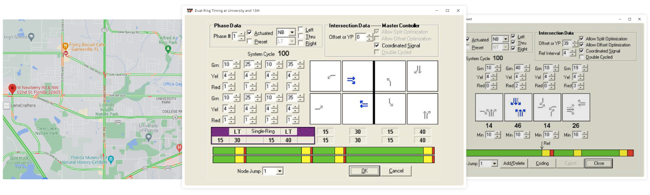Select blue eastbound through arrows phase box
This screenshot has width=650, height=195.
pos(357,76)
